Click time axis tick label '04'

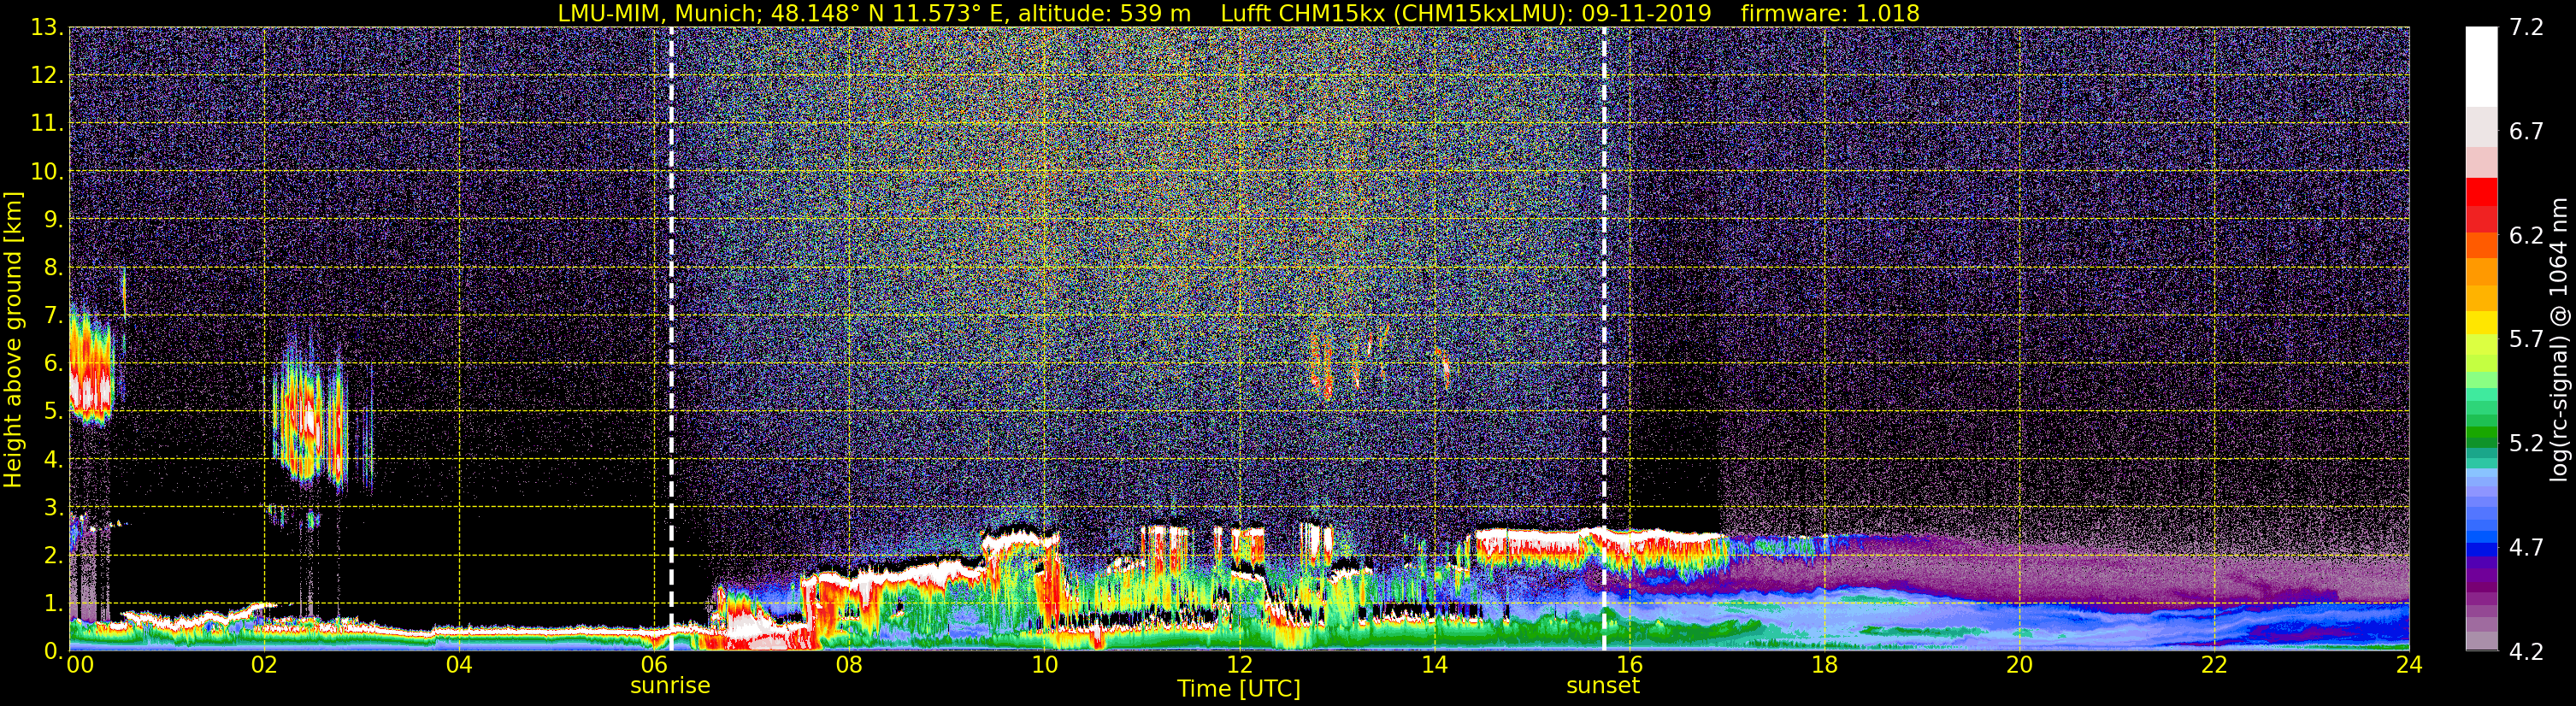click(x=458, y=665)
